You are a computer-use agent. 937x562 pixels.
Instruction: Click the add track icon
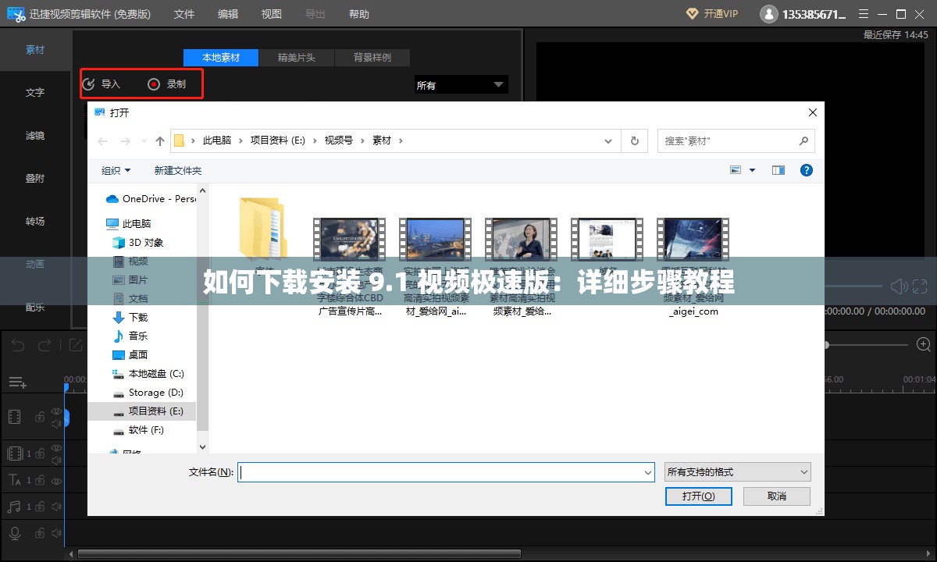click(17, 382)
